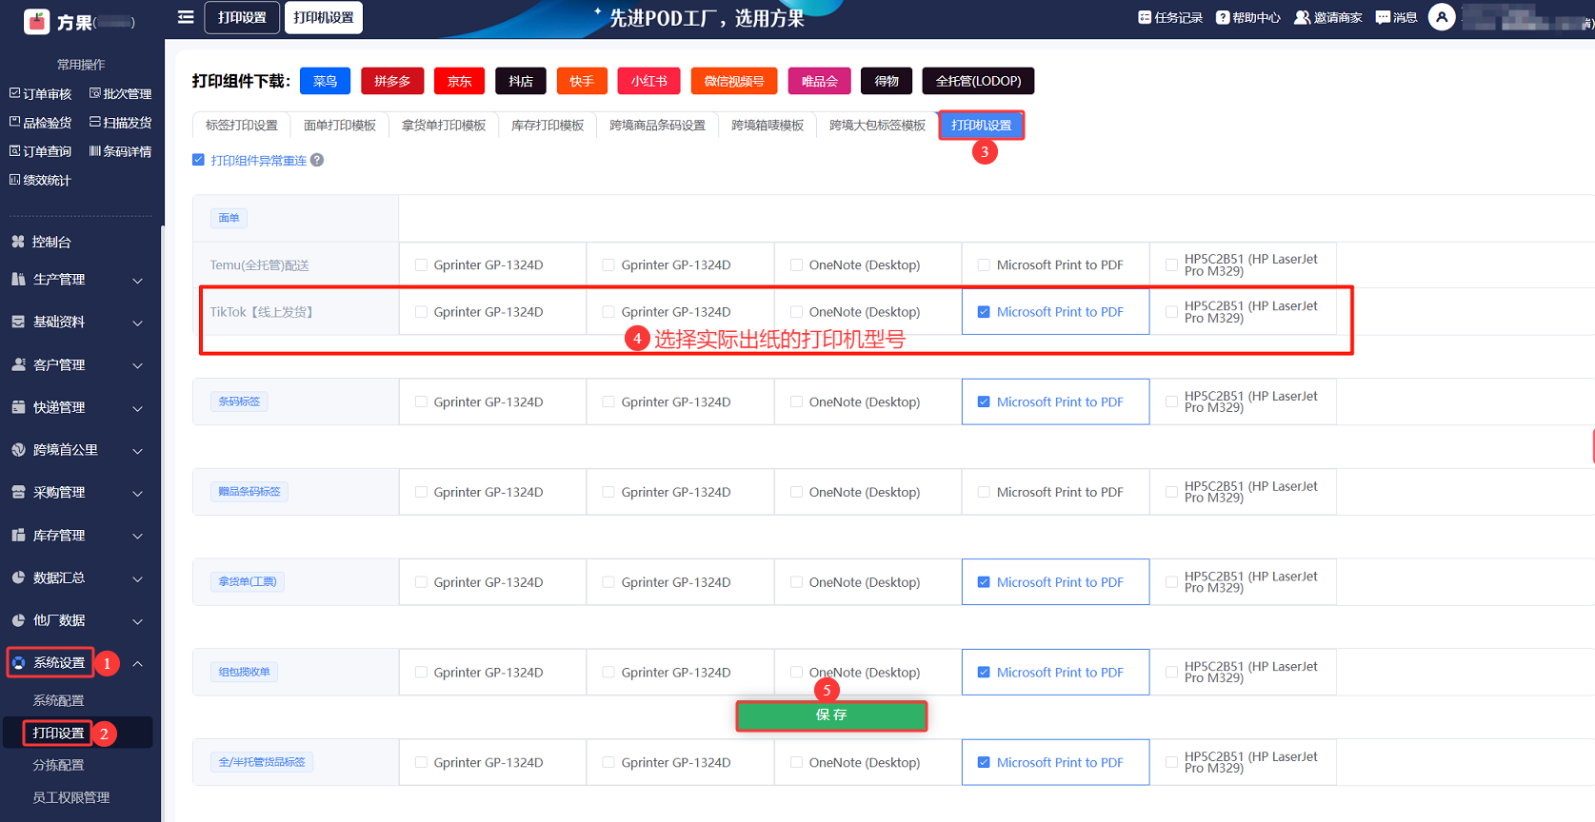Select the 打印机设置 sub-tab below the download buttons
The height and width of the screenshot is (822, 1595).
982,126
